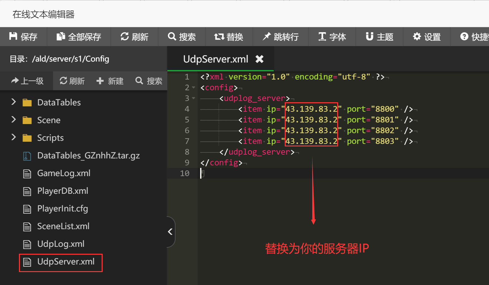Click the Go to Line (跳转行) pin icon
The width and height of the screenshot is (489, 285).
click(267, 37)
